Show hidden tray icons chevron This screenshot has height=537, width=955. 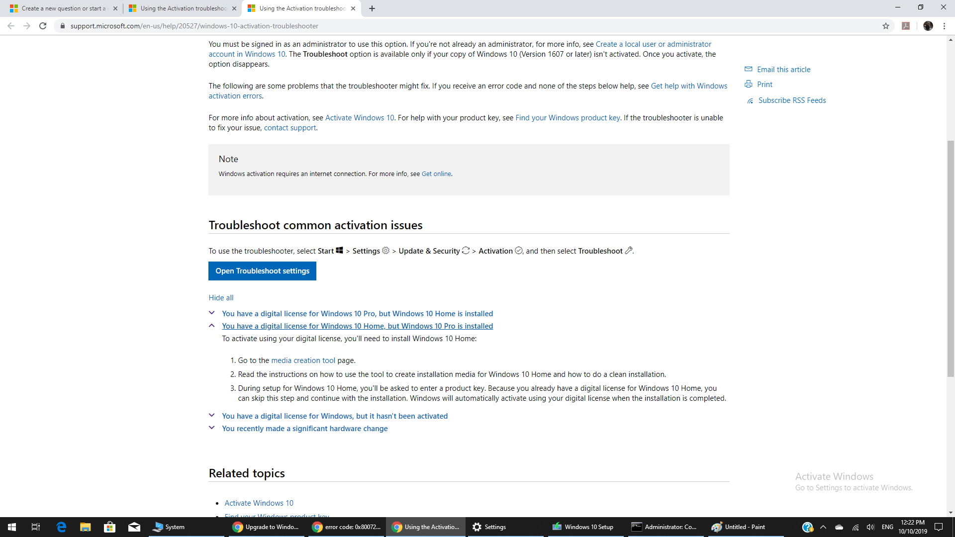(x=823, y=527)
